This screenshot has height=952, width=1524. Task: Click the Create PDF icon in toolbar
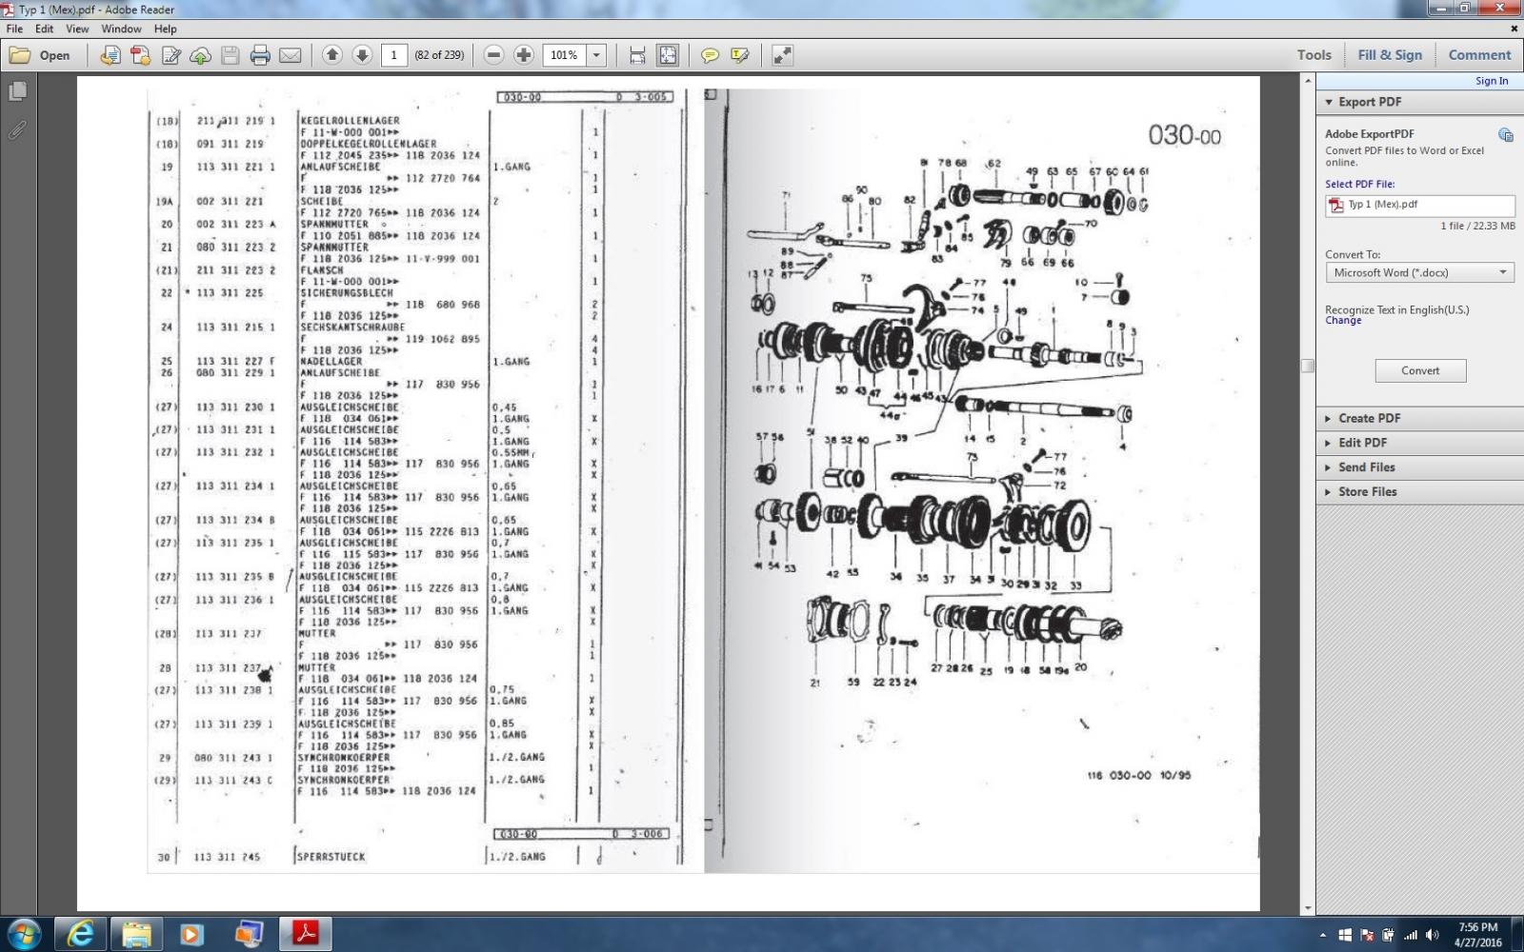pyautogui.click(x=141, y=55)
